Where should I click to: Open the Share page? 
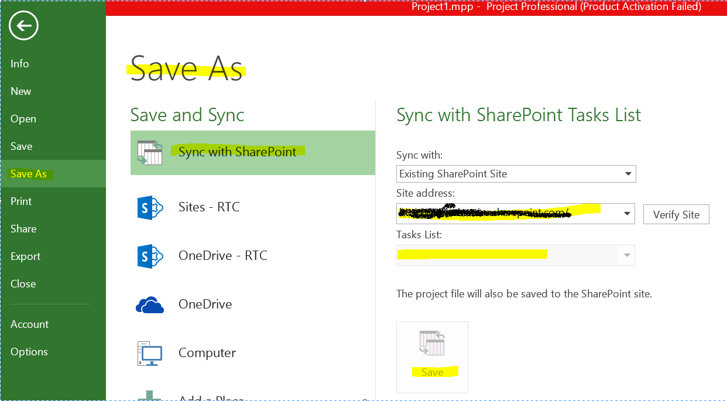(23, 229)
